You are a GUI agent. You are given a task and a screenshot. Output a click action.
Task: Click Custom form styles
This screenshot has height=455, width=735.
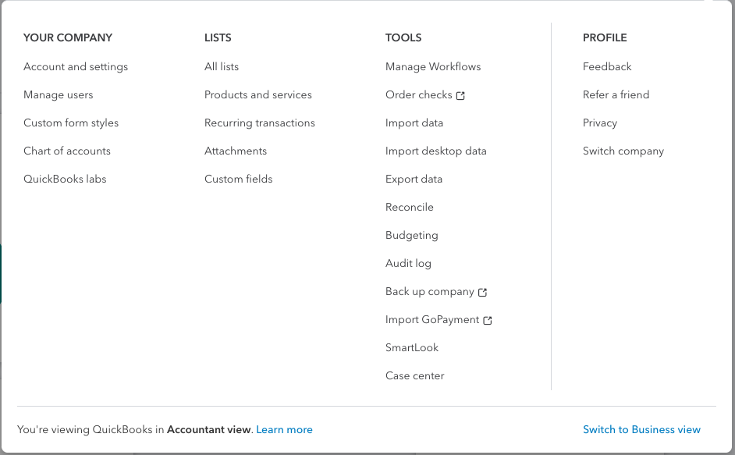(x=71, y=123)
